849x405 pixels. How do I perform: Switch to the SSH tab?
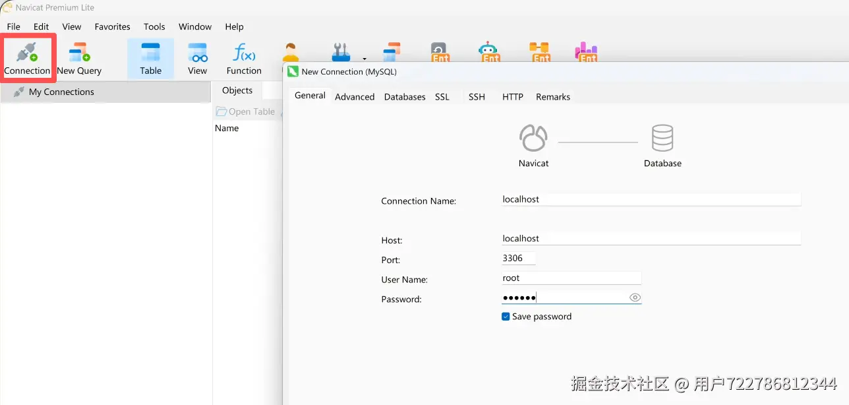click(x=477, y=96)
